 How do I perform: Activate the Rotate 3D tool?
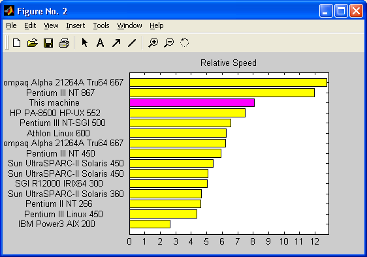(184, 43)
